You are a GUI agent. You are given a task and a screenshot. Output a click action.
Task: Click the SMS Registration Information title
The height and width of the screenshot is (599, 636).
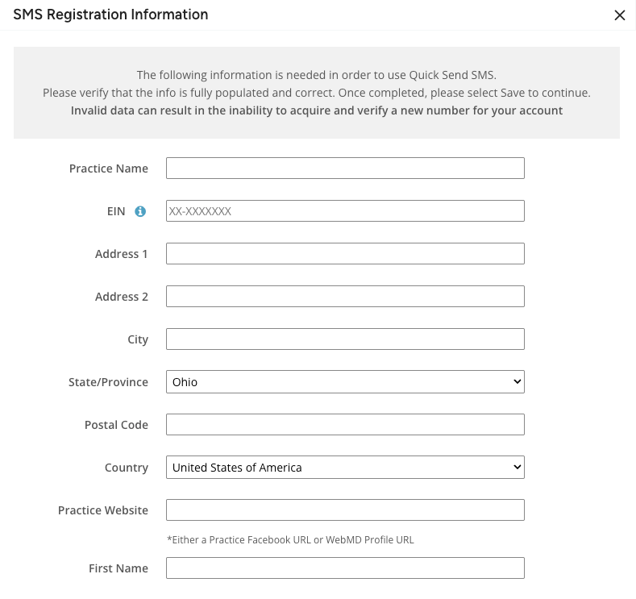click(110, 15)
